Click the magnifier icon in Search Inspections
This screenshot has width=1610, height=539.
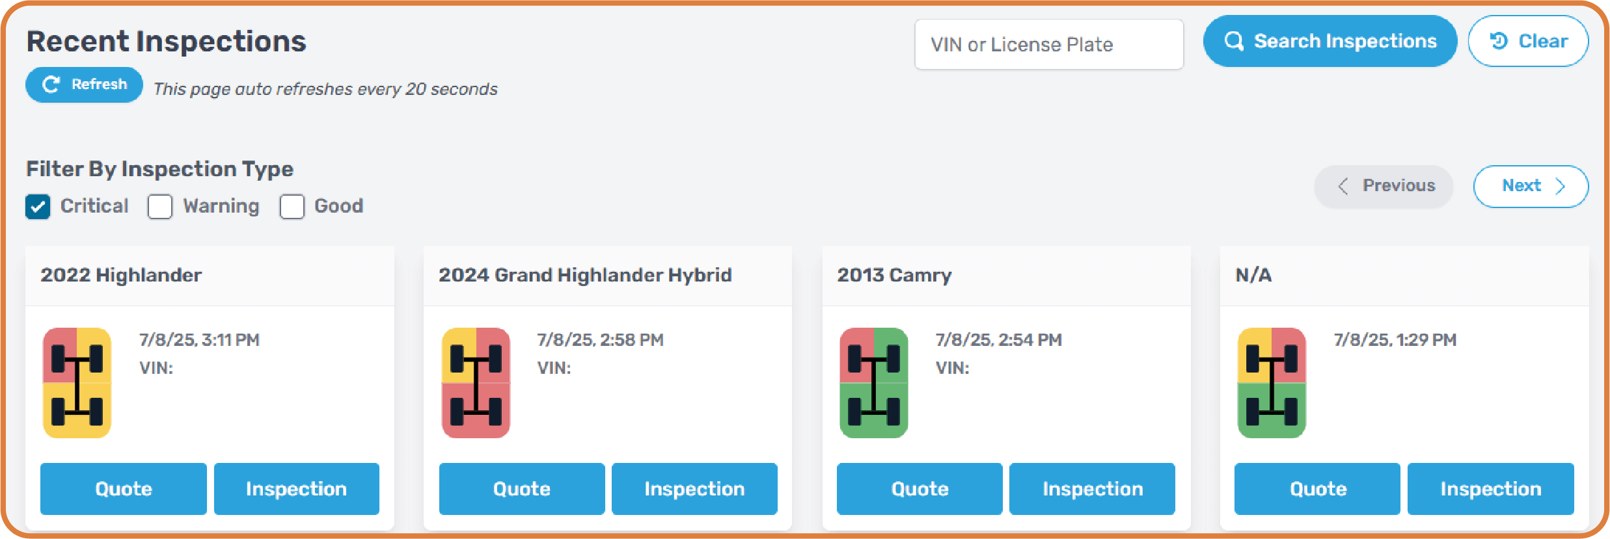point(1234,42)
